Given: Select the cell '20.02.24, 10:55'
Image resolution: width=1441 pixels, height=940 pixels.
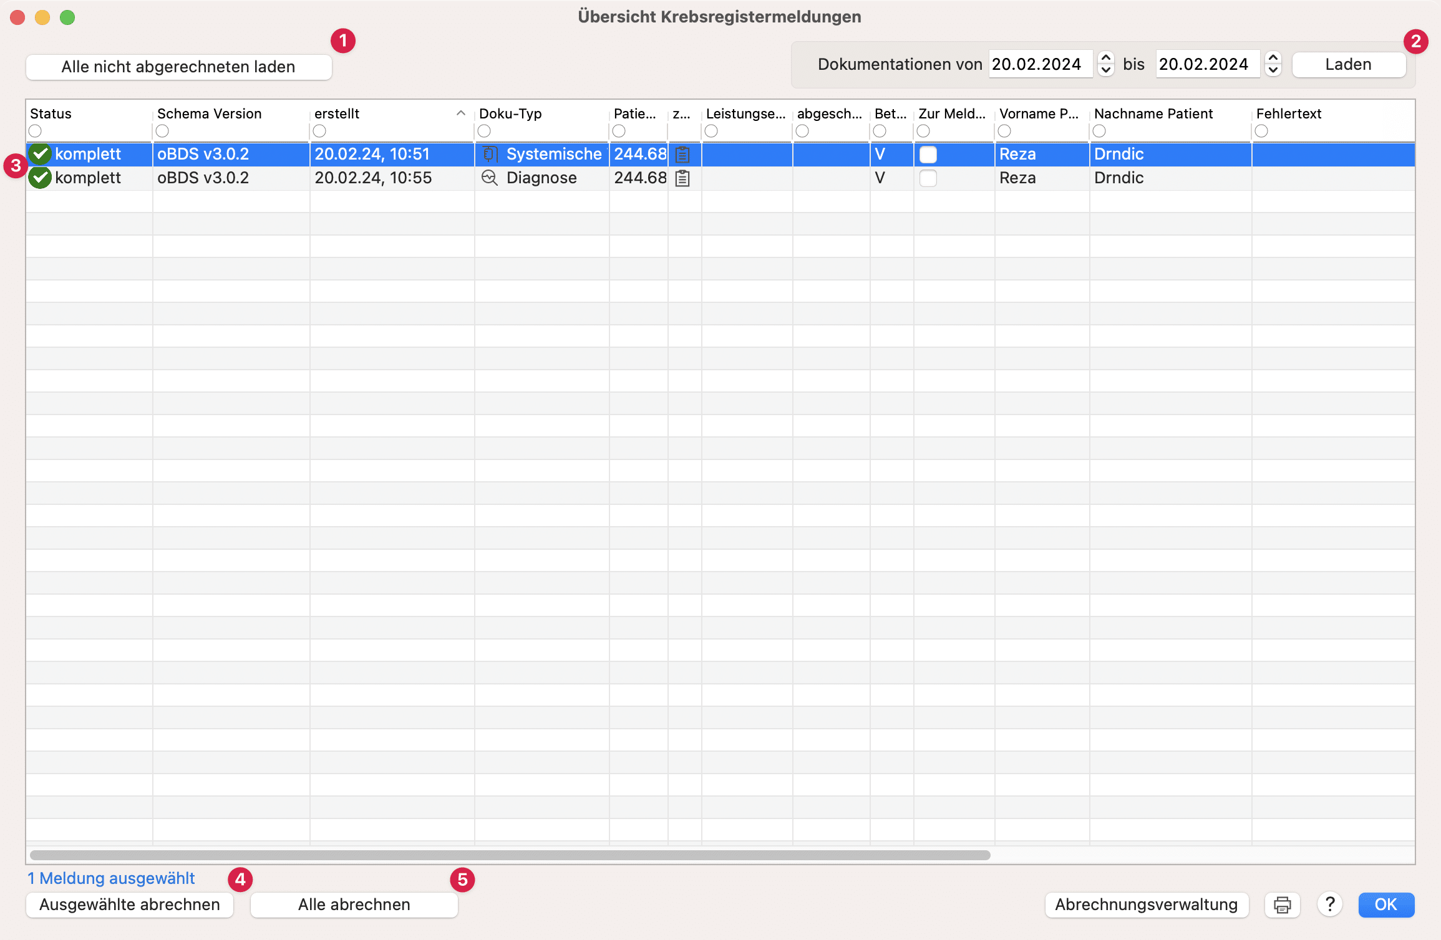Looking at the screenshot, I should click(373, 178).
